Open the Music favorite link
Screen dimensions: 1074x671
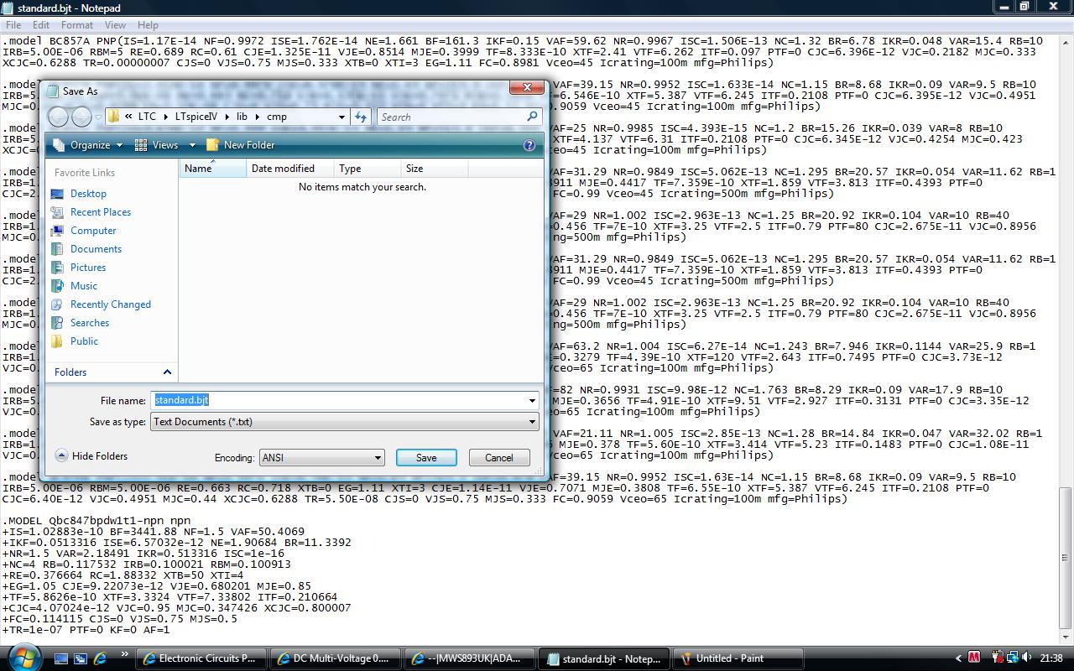point(84,286)
